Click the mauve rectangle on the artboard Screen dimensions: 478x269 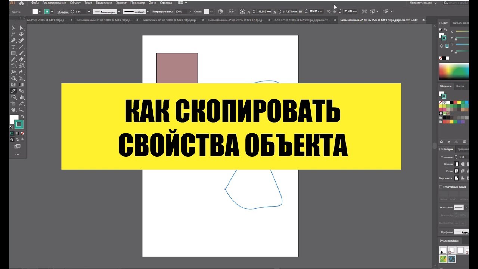177,68
